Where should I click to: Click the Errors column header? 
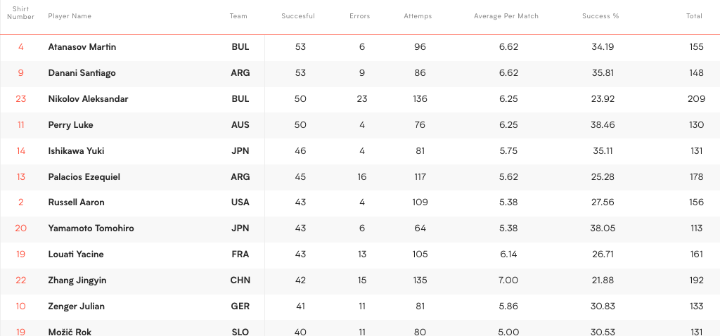coord(359,16)
